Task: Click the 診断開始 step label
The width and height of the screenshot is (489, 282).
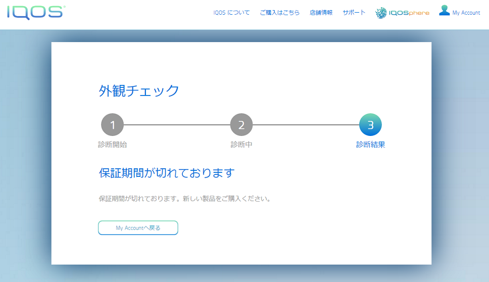Action: 112,145
